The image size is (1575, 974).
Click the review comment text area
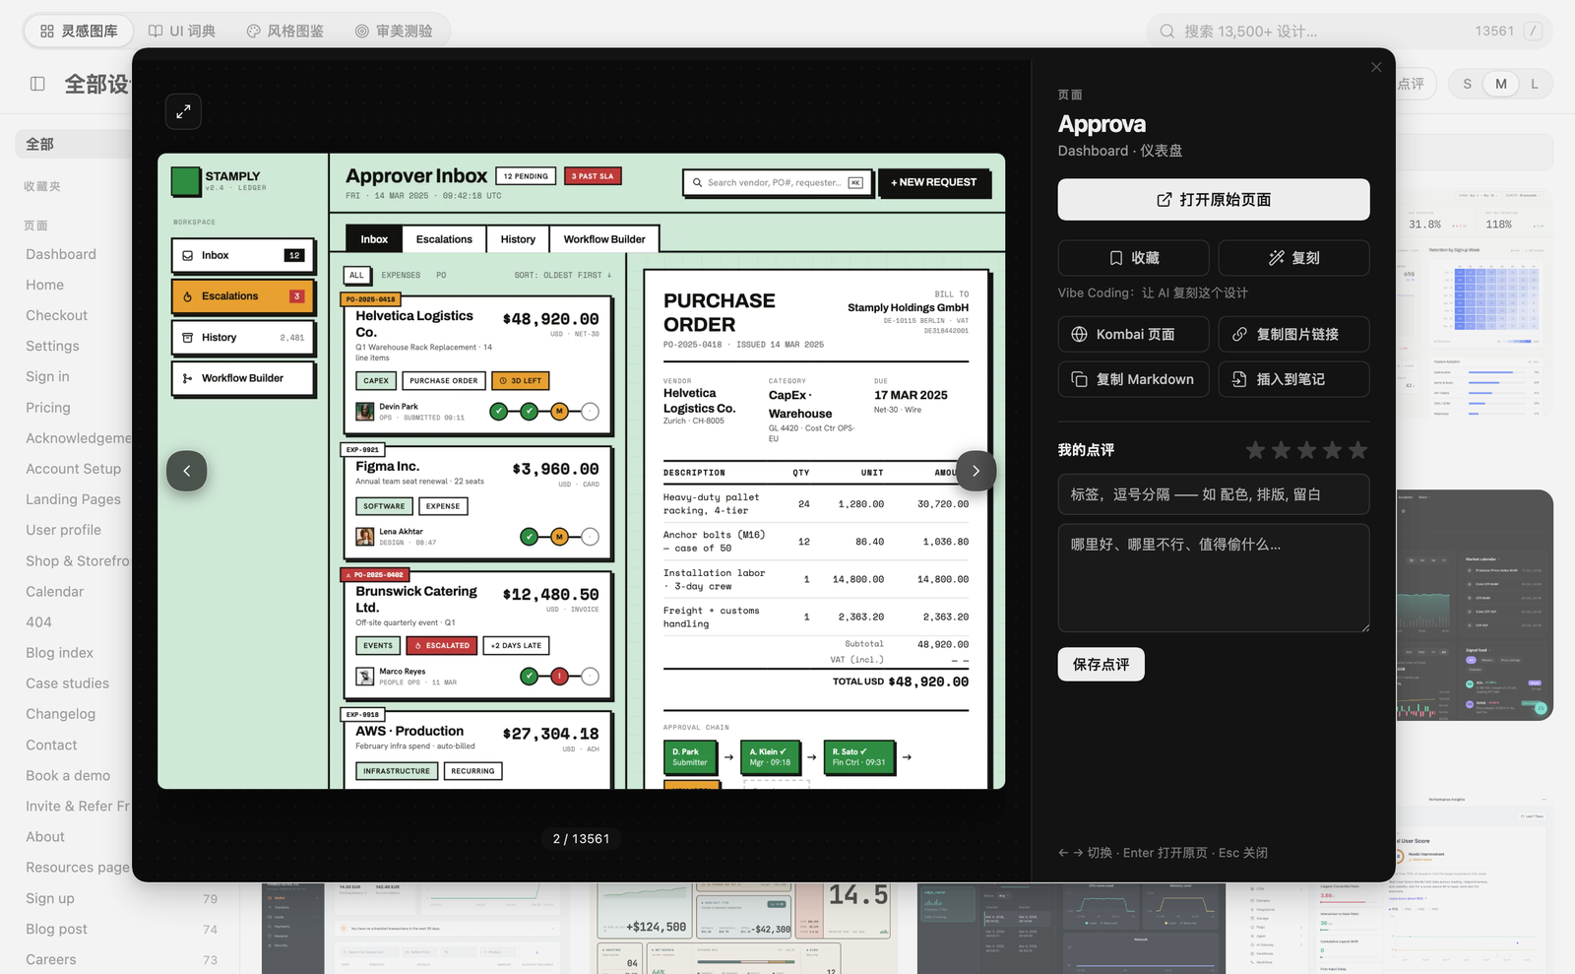1214,578
